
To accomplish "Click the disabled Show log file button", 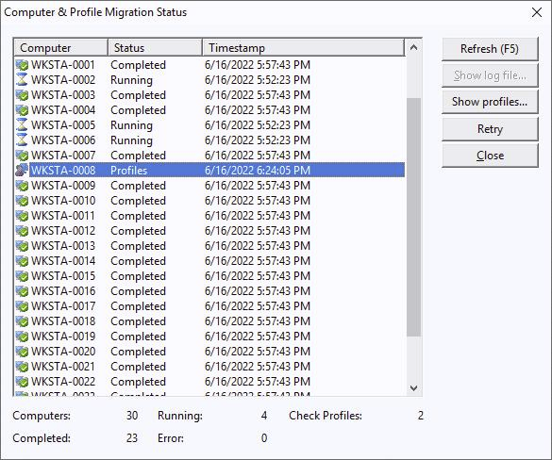I will [490, 75].
